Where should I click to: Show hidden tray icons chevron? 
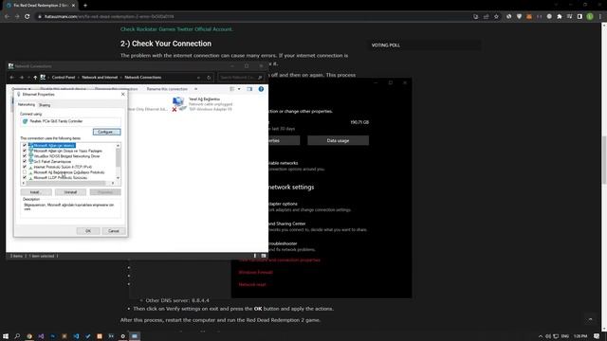[x=541, y=336]
